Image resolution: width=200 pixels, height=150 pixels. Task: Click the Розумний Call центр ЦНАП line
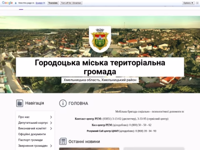(122, 131)
